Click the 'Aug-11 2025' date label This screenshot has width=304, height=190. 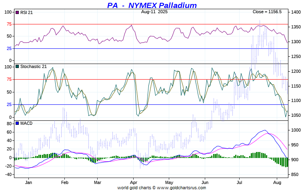tap(154, 12)
